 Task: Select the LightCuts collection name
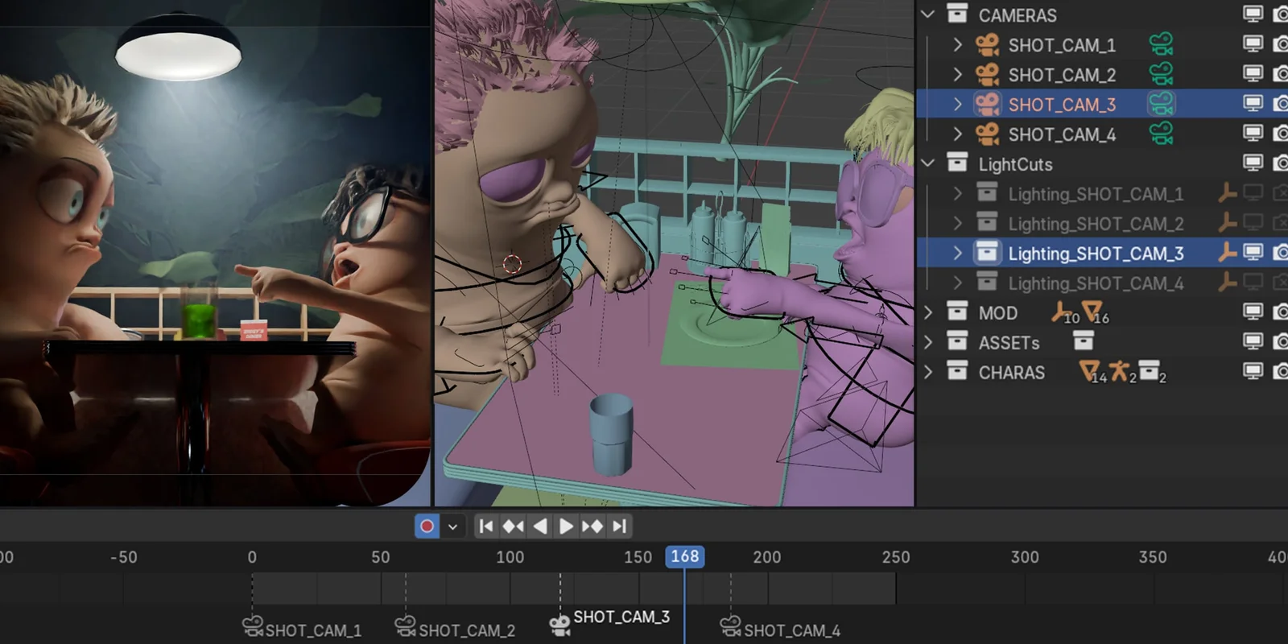(1015, 164)
